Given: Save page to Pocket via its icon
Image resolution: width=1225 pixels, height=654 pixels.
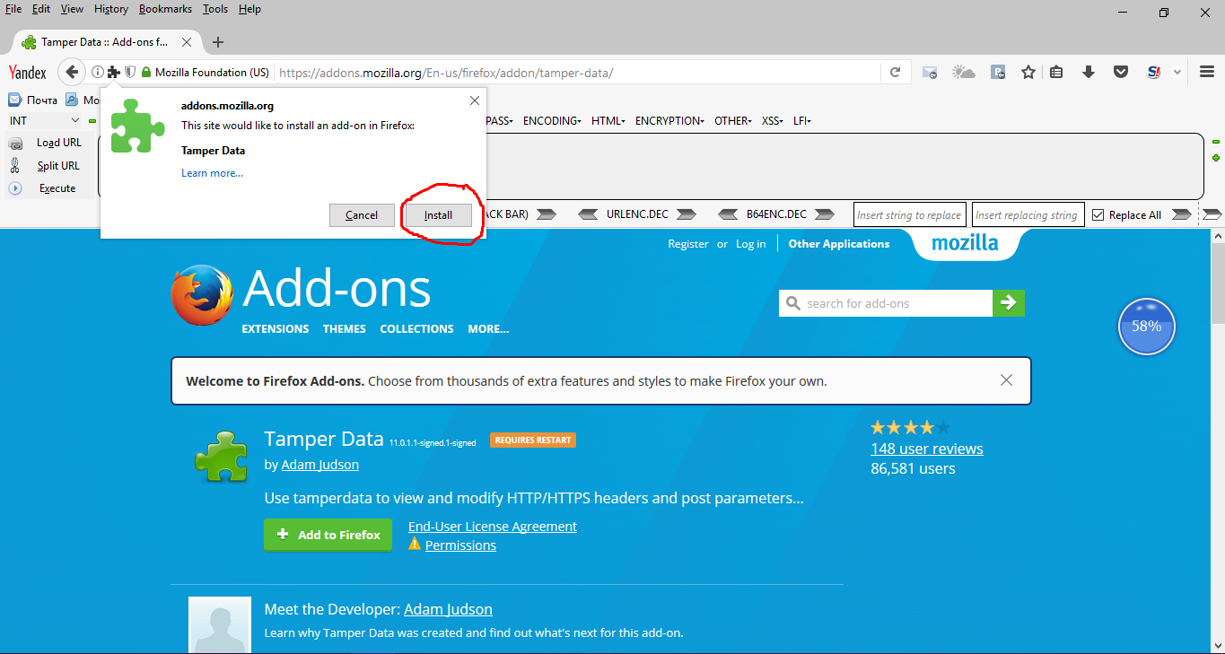Looking at the screenshot, I should click(1121, 72).
